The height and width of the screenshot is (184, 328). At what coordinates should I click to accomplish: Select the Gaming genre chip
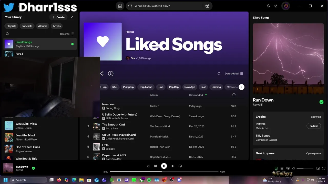[x=216, y=87]
